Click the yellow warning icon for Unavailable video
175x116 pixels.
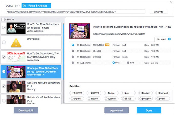click(16, 43)
